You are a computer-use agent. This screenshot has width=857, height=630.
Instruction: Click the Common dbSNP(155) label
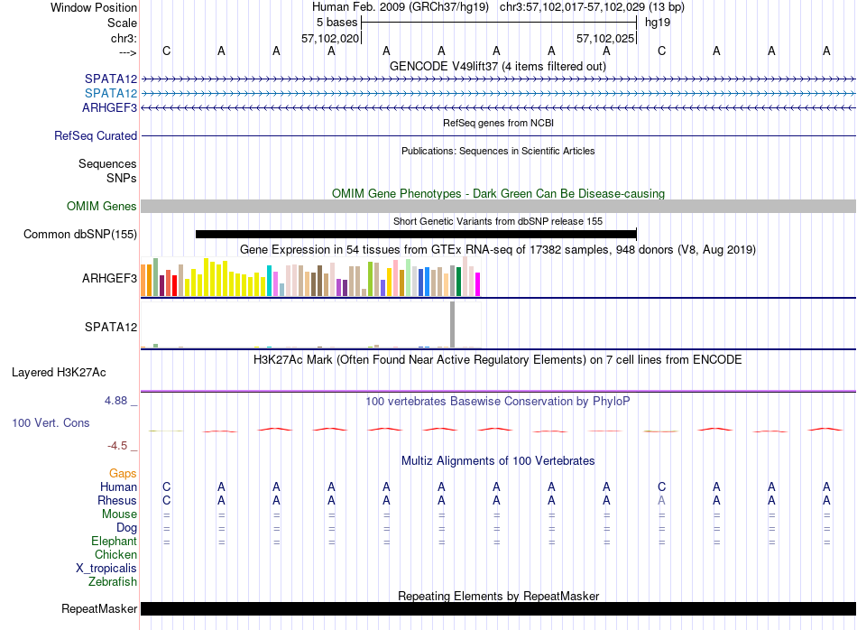point(79,234)
